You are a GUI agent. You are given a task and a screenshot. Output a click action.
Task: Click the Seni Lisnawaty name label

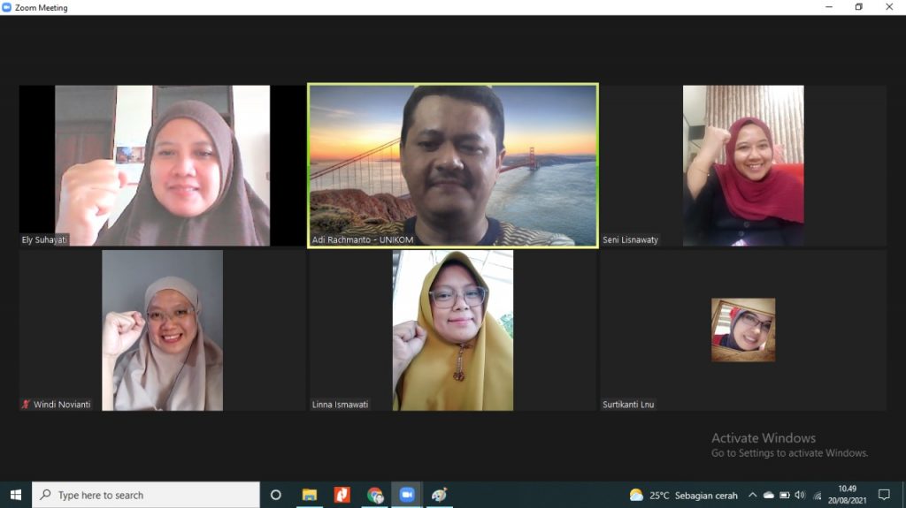[x=630, y=239]
